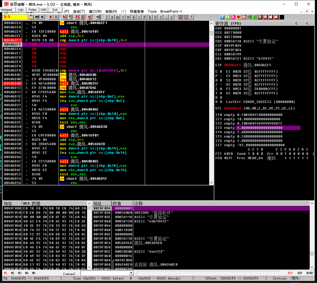Open the 选项(T) menu
Viewport: 317px width, 283px height.
[x=79, y=12]
